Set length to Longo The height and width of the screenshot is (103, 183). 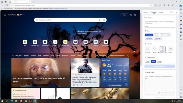160,61
